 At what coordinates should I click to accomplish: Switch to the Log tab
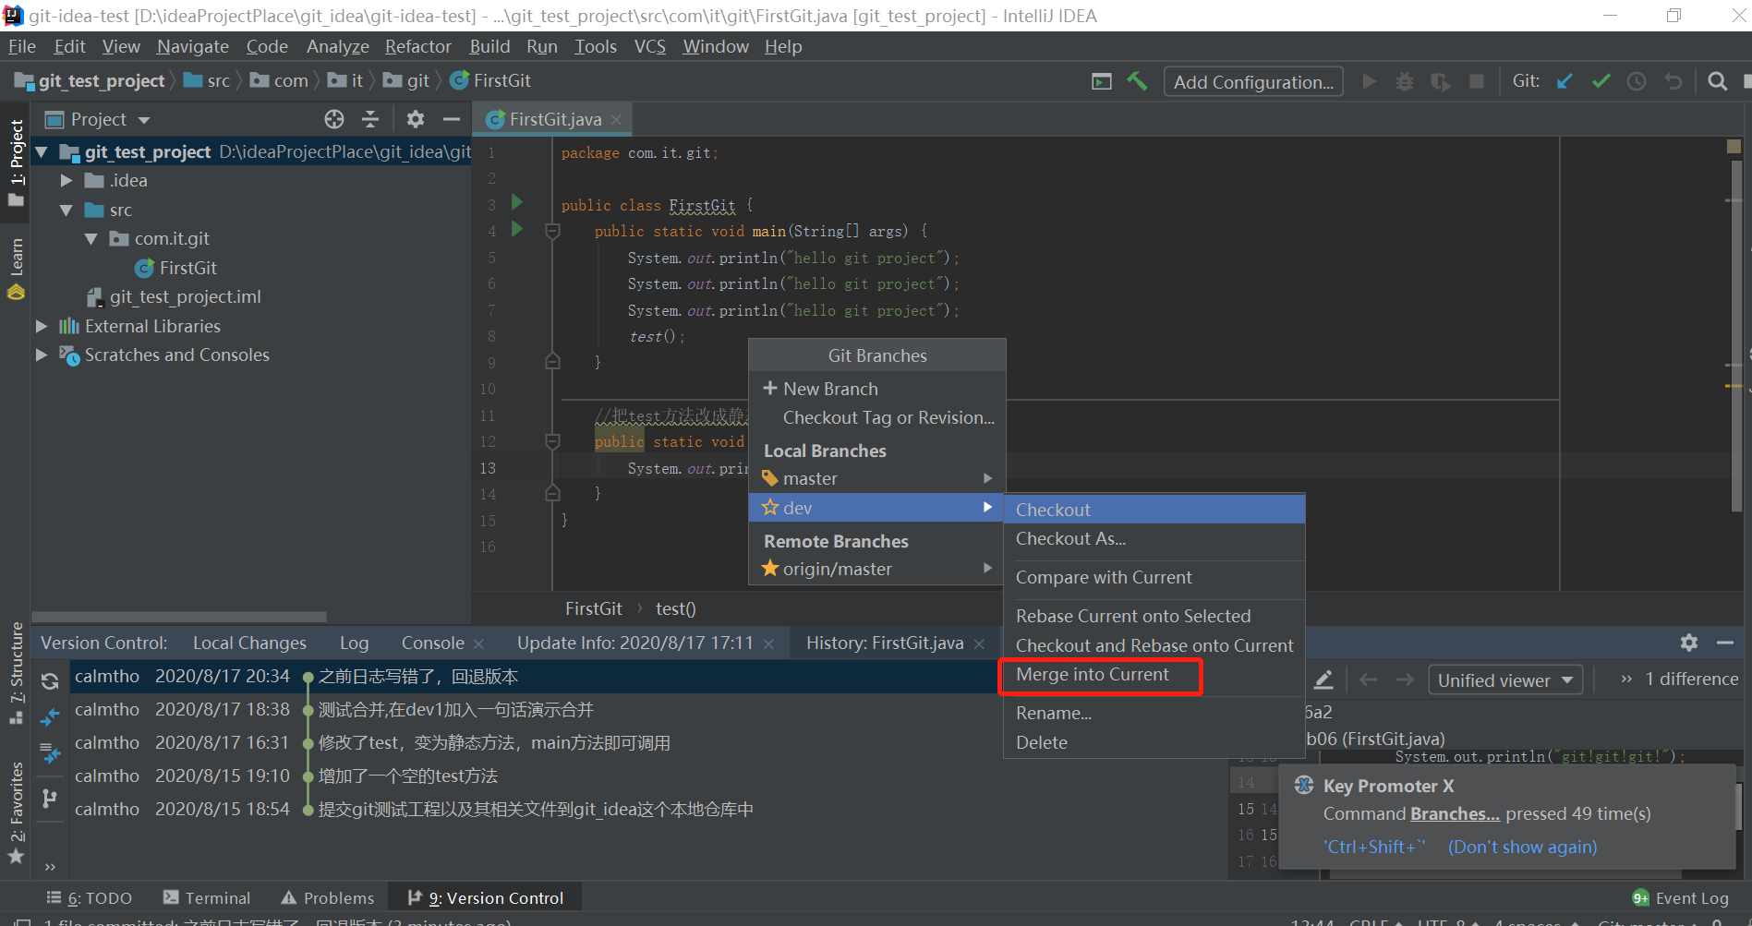pyautogui.click(x=354, y=643)
